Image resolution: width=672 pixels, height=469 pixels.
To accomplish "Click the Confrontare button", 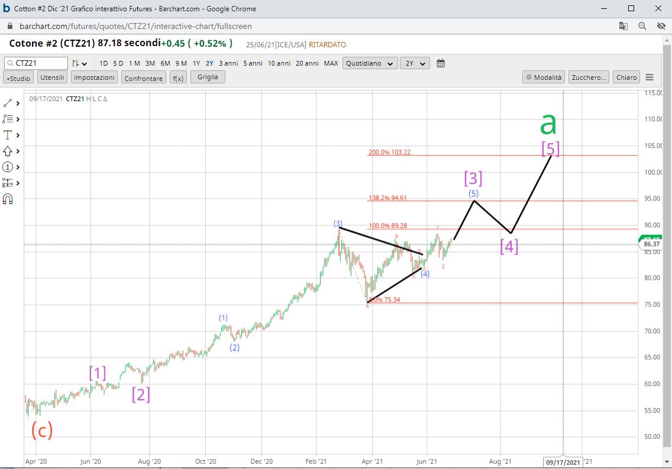I will tap(144, 78).
